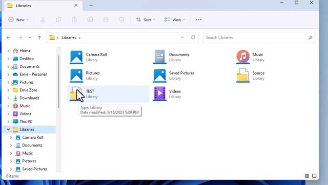
Task: Go up one level with up arrow
Action: click(x=39, y=38)
